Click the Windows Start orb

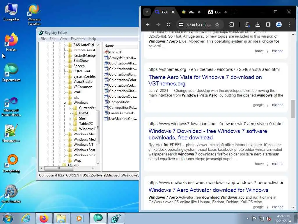tap(8, 218)
